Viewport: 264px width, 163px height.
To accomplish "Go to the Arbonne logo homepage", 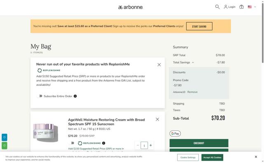I will (x=130, y=7).
